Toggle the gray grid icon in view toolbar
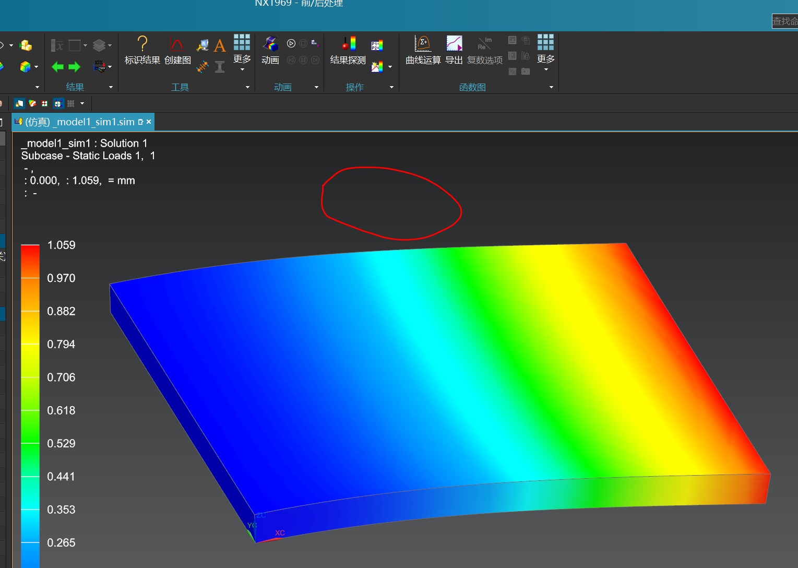798x568 pixels. (x=71, y=103)
